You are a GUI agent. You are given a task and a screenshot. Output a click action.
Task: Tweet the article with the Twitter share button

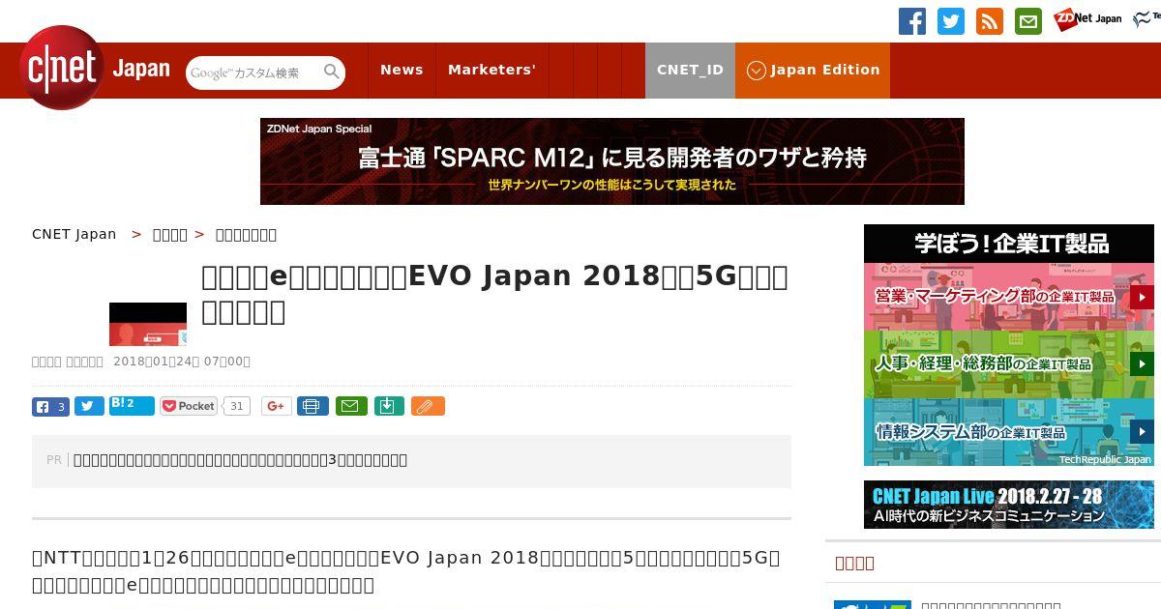[x=89, y=406]
